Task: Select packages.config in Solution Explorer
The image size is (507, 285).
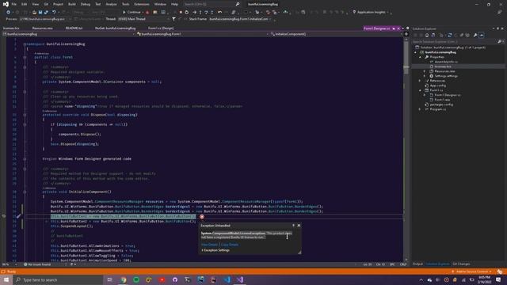Action: coord(441,104)
